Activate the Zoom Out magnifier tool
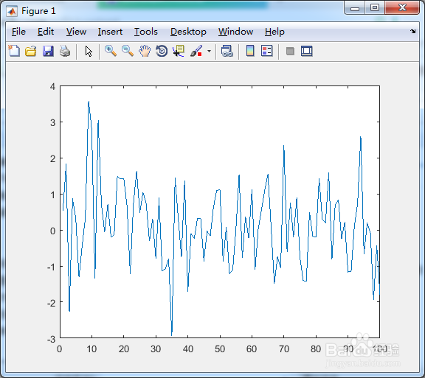The width and height of the screenshot is (425, 378). tap(128, 51)
